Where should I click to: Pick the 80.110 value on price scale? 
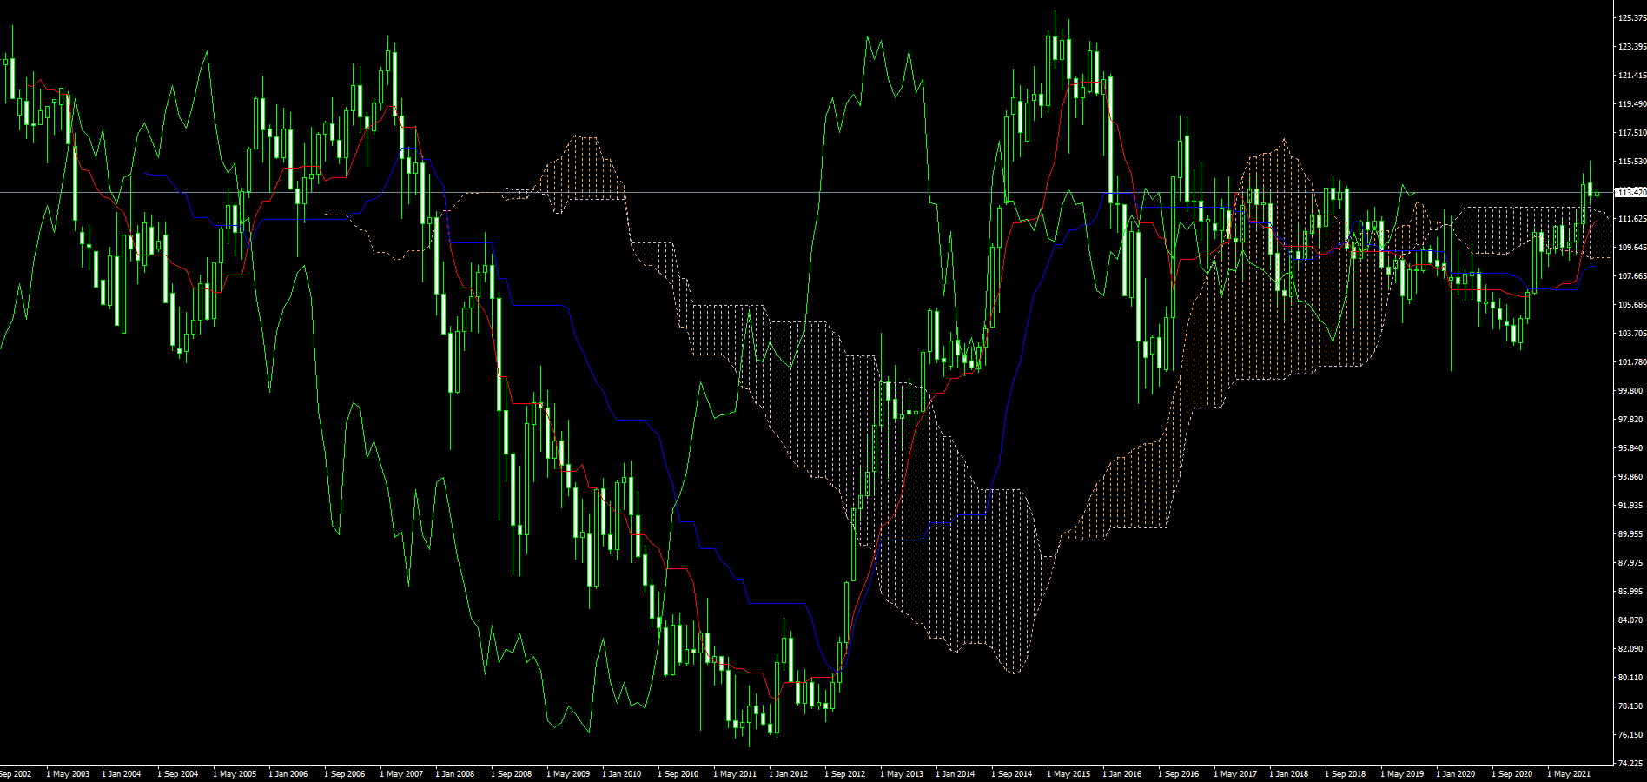point(1630,677)
